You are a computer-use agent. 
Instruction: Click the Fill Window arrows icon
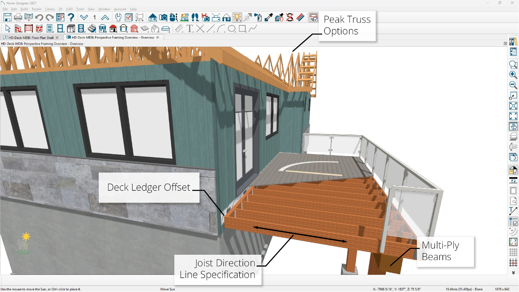click(x=513, y=116)
